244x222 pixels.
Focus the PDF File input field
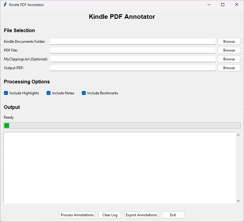coord(133,50)
